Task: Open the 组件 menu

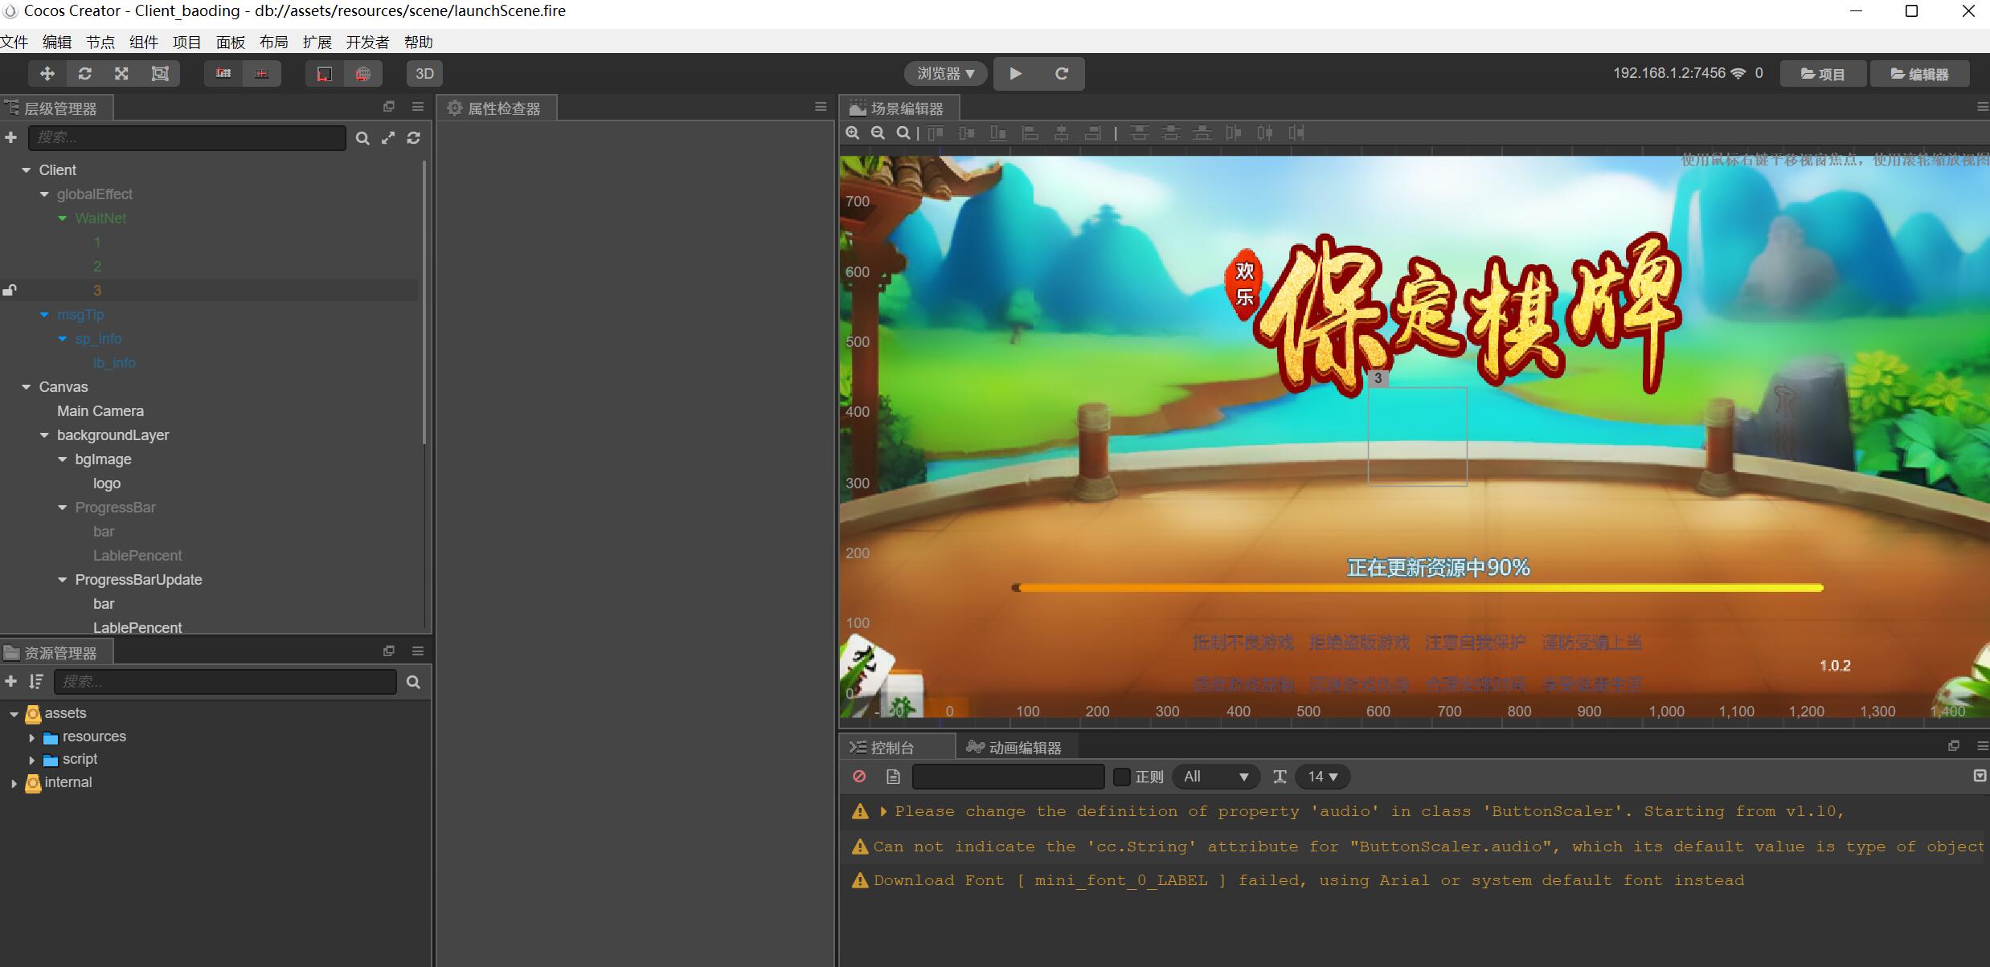Action: pyautogui.click(x=144, y=42)
